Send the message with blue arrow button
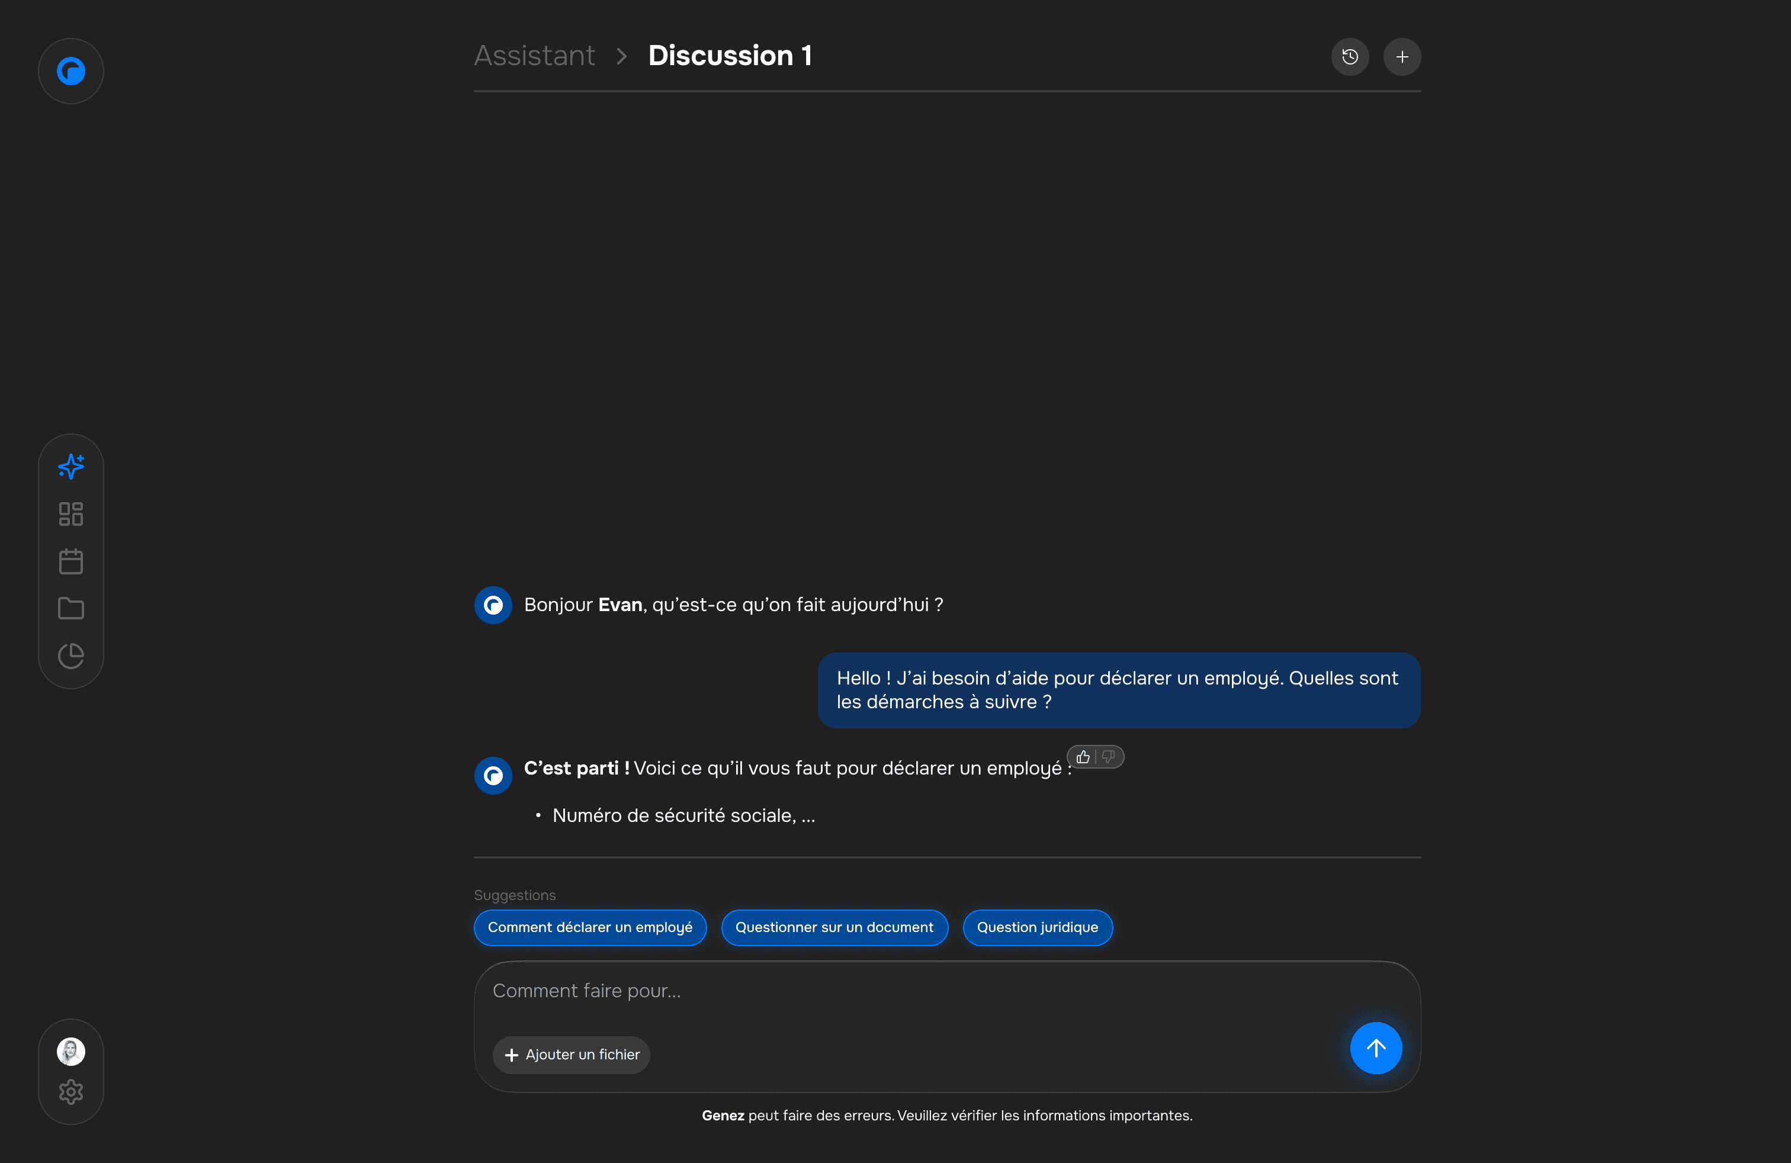Image resolution: width=1791 pixels, height=1163 pixels. tap(1375, 1047)
